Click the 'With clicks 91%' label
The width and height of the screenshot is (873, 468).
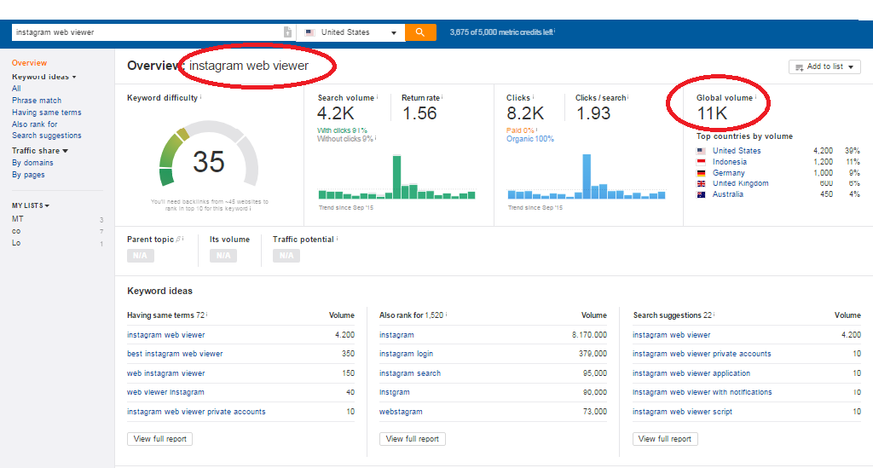pos(342,130)
